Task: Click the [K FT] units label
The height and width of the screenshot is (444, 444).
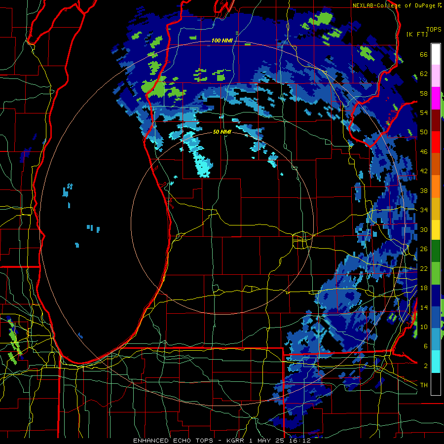Action: coord(417,35)
